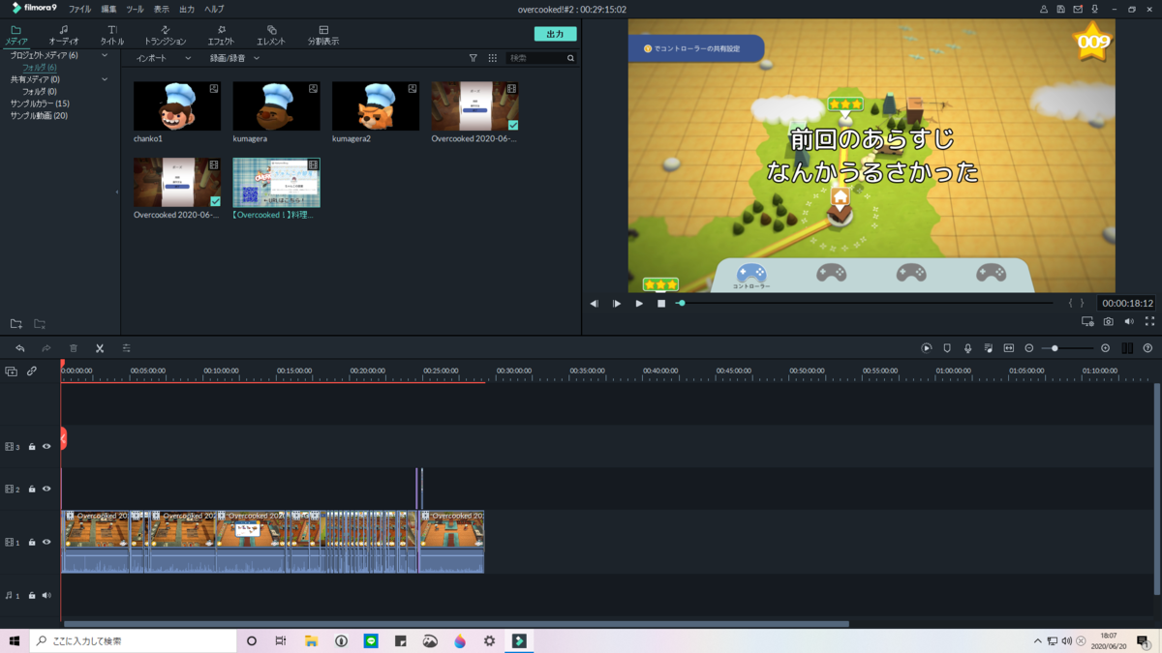Add a new track with the add-track icon
Image resolution: width=1162 pixels, height=653 pixels.
tap(11, 371)
